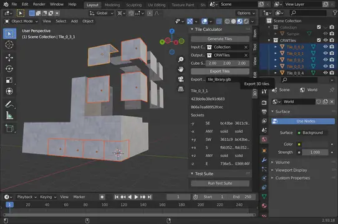Open World properties tab icon

[264, 139]
